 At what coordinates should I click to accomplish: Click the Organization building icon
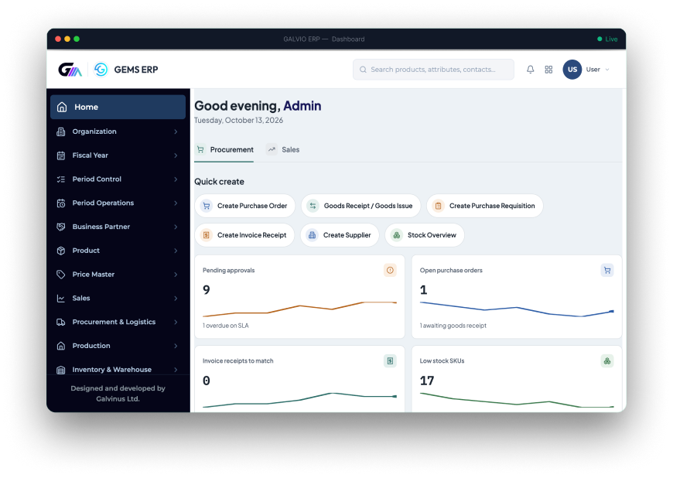tap(61, 131)
